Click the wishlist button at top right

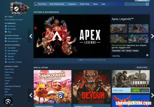tap(142, 1)
